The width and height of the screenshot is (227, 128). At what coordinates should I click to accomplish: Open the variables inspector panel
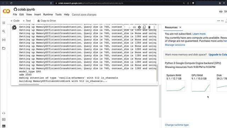4,39
